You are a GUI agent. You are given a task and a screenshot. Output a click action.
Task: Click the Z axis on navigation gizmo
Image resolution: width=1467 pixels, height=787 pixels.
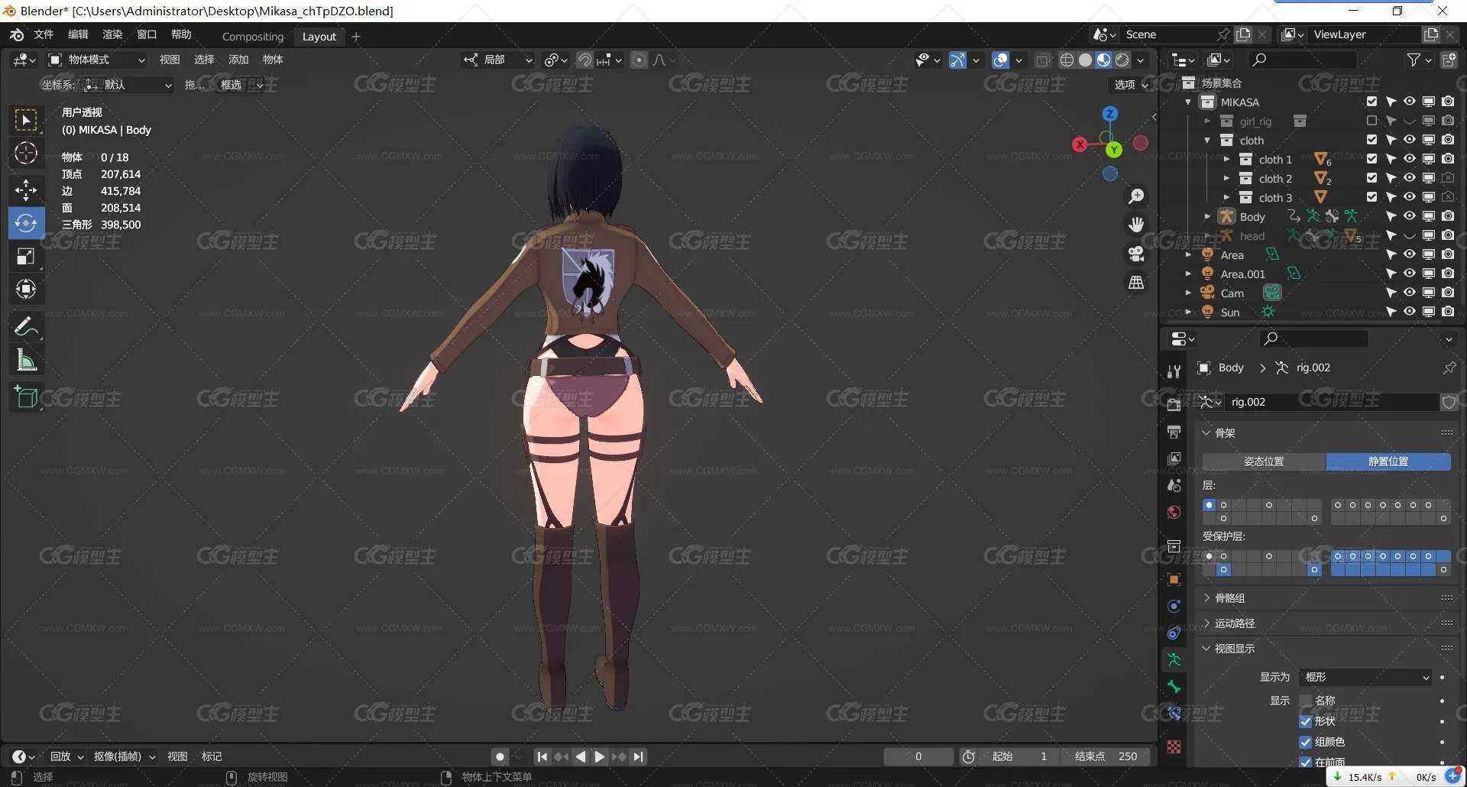tap(1110, 114)
